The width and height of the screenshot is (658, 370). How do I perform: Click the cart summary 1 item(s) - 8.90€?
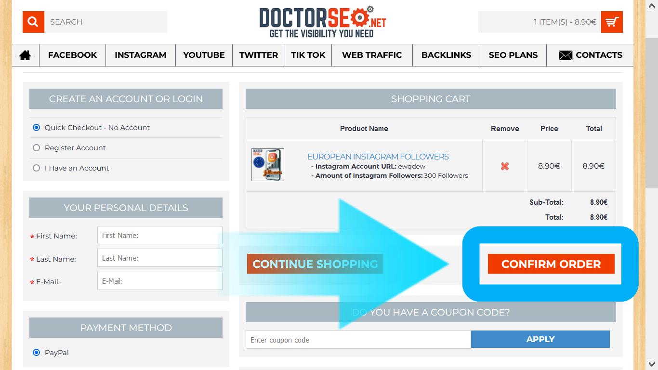(x=565, y=22)
